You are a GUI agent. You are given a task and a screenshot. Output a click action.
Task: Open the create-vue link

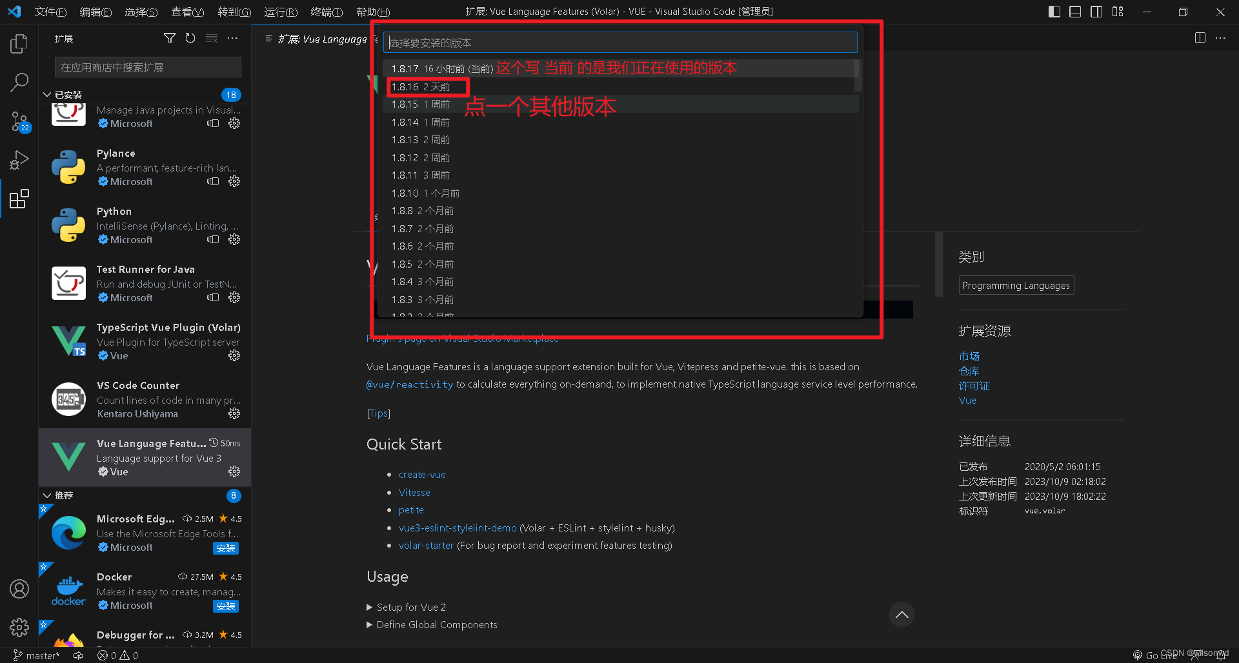[422, 474]
